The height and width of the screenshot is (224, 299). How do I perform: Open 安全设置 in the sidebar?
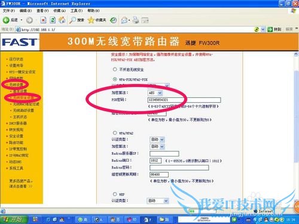click(16, 136)
